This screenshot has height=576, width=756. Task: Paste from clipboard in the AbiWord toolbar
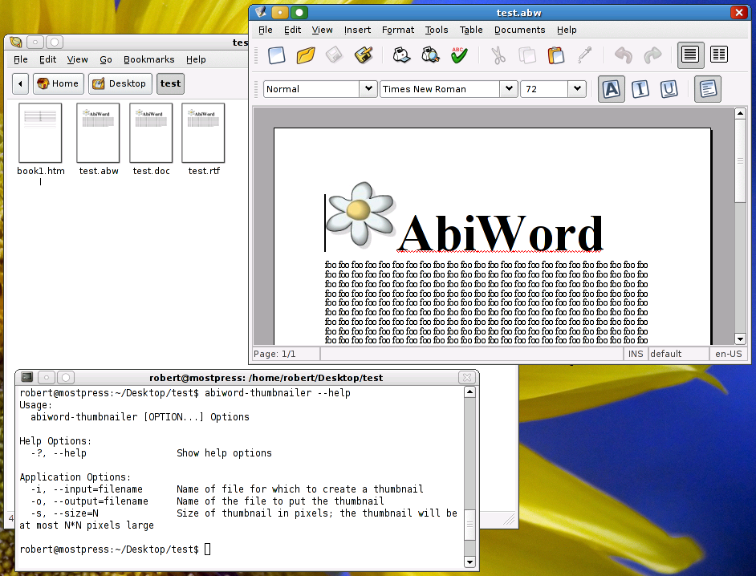556,55
